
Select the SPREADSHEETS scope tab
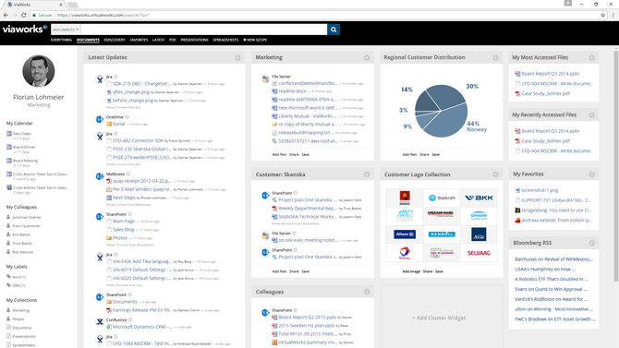(225, 40)
